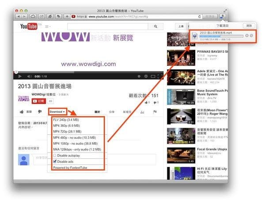265x202 pixels.
Task: Click the WOWDigi channel avatar
Action: [23, 99]
